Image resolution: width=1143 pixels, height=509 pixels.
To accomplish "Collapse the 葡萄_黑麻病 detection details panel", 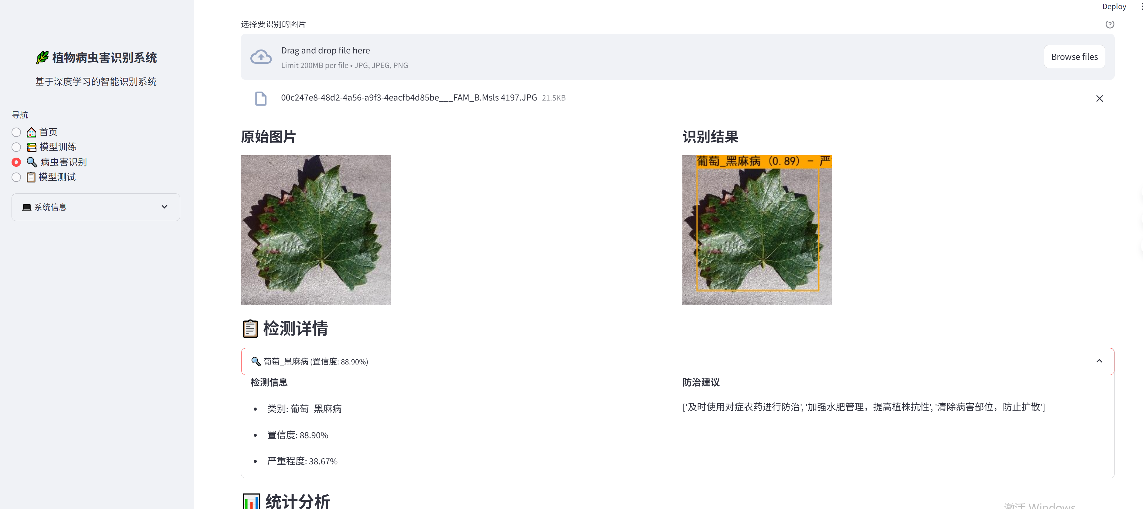I will coord(1100,361).
